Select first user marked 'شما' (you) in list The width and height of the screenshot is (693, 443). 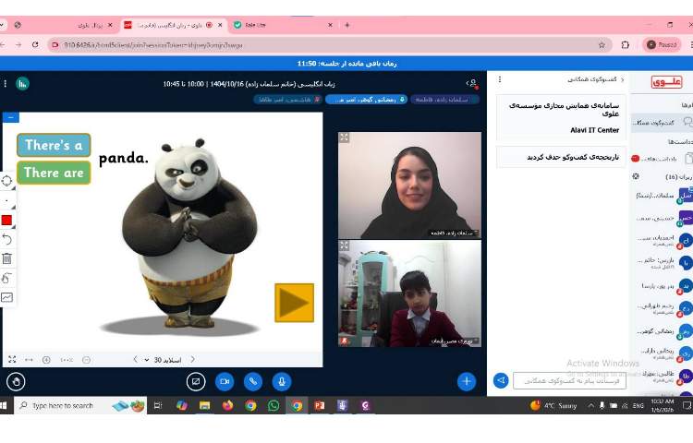663,195
